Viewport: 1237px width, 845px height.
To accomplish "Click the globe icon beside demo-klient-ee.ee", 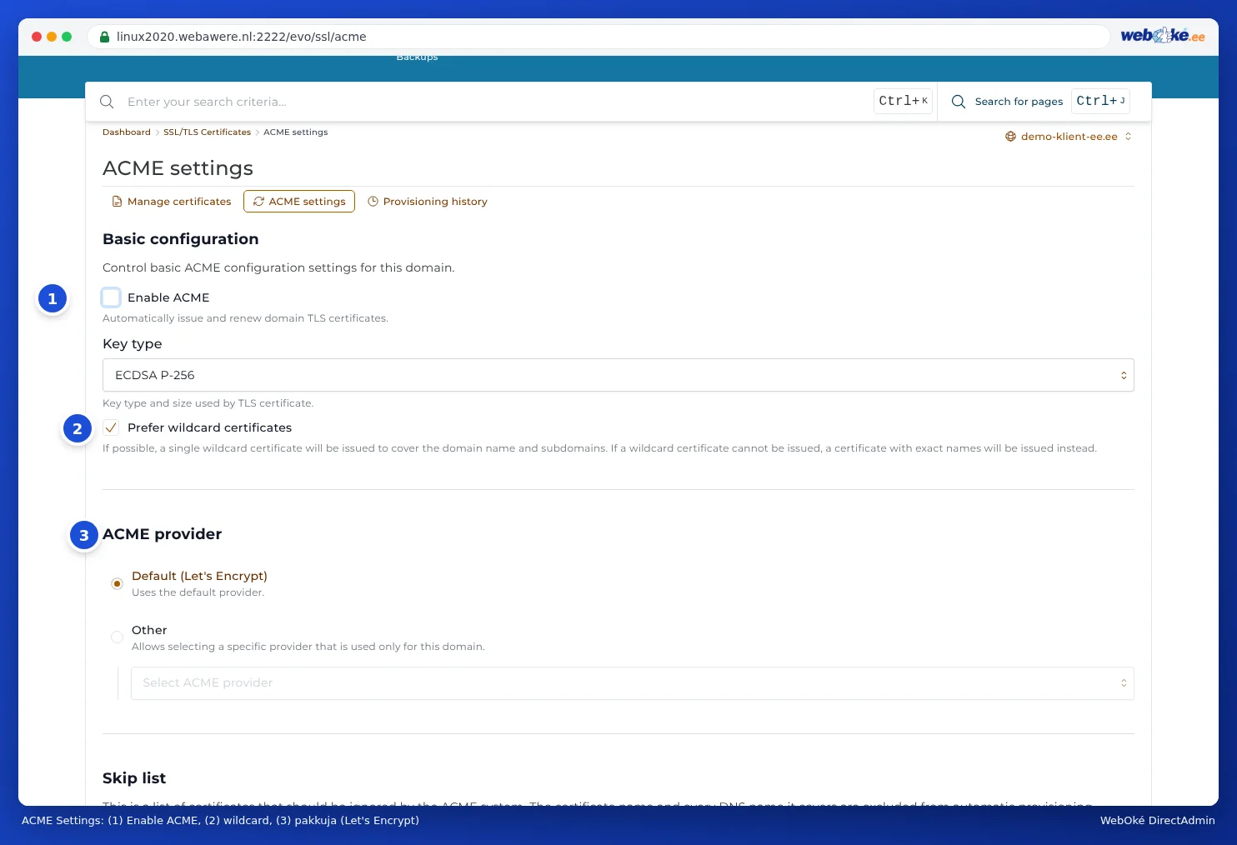I will click(x=1010, y=137).
